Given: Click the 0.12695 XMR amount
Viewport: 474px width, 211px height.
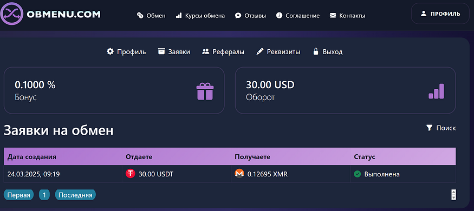Looking at the screenshot, I should pos(268,174).
